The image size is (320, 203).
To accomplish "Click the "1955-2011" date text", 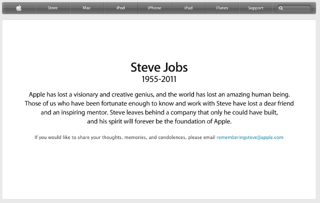I will click(x=159, y=79).
